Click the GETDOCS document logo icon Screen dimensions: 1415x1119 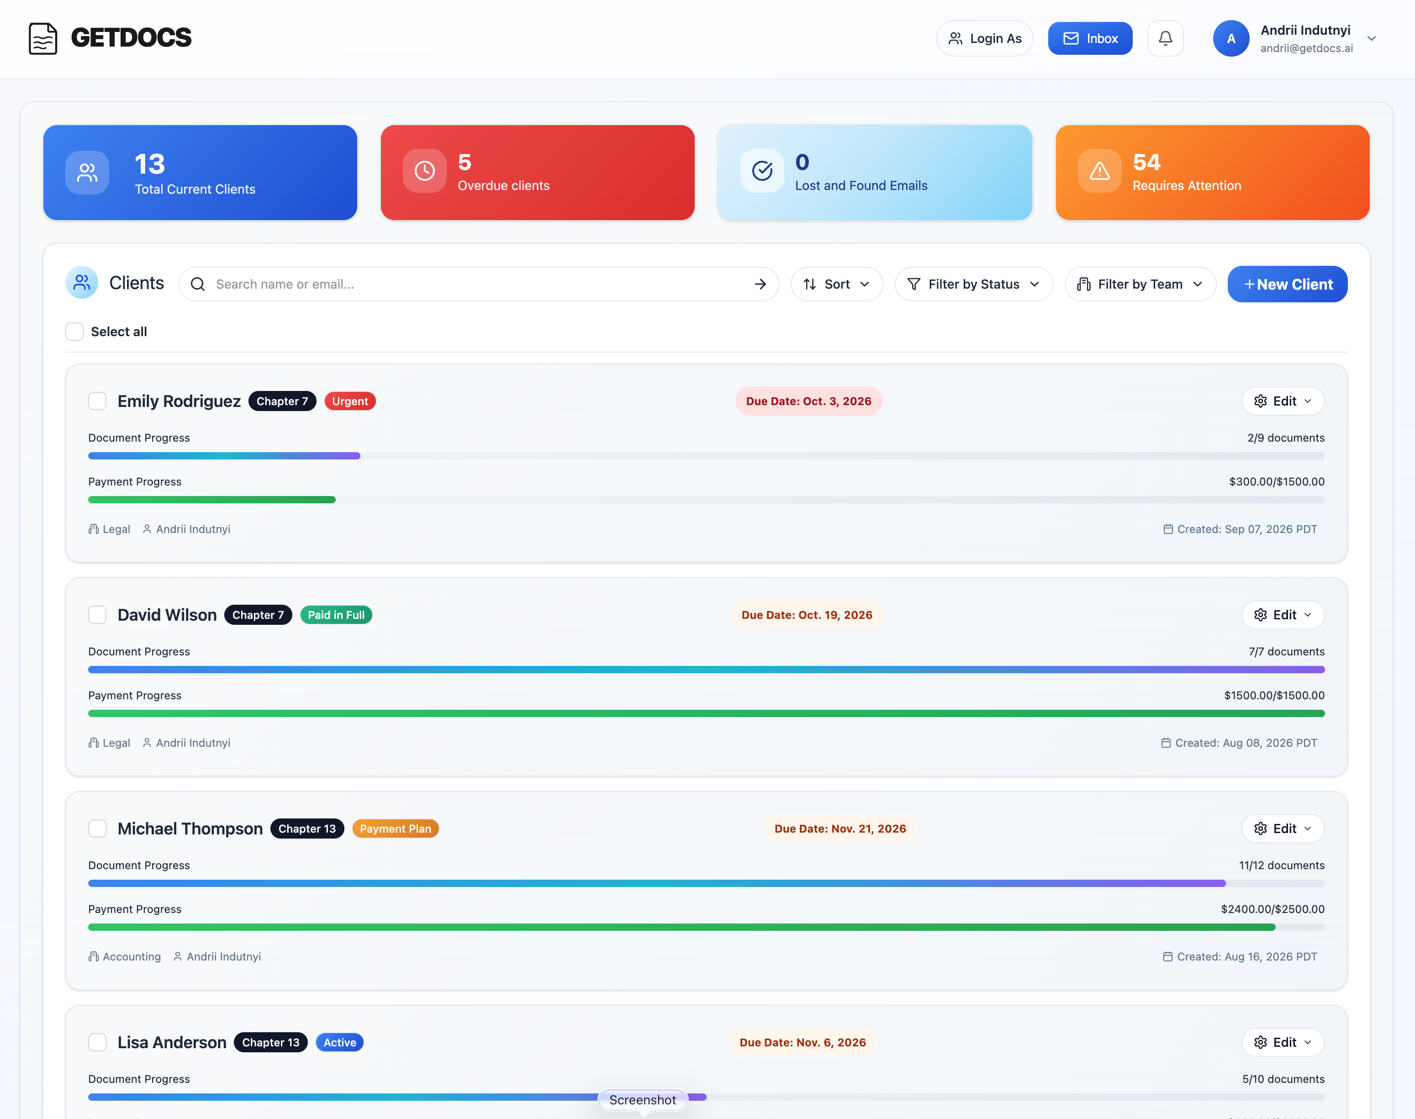43,38
